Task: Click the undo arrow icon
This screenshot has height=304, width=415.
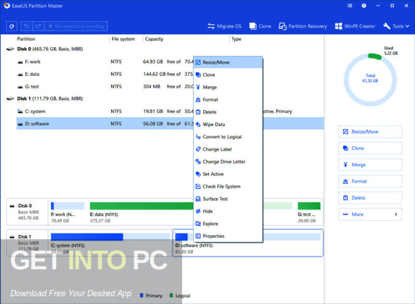Action: 26,26
